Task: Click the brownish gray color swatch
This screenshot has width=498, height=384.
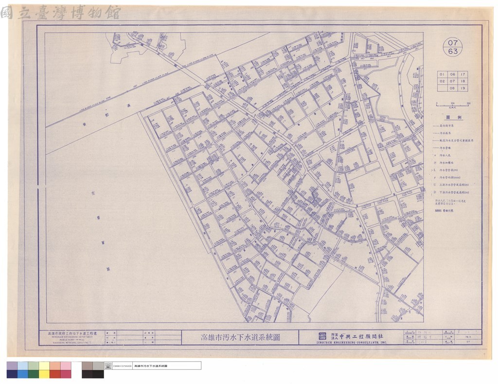Action: (x=88, y=366)
